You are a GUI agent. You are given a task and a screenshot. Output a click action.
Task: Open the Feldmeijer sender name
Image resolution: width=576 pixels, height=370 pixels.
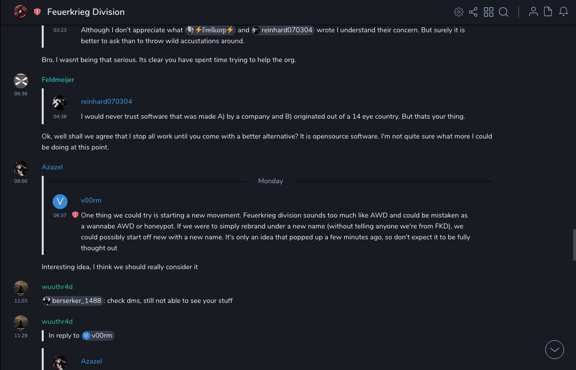click(58, 79)
